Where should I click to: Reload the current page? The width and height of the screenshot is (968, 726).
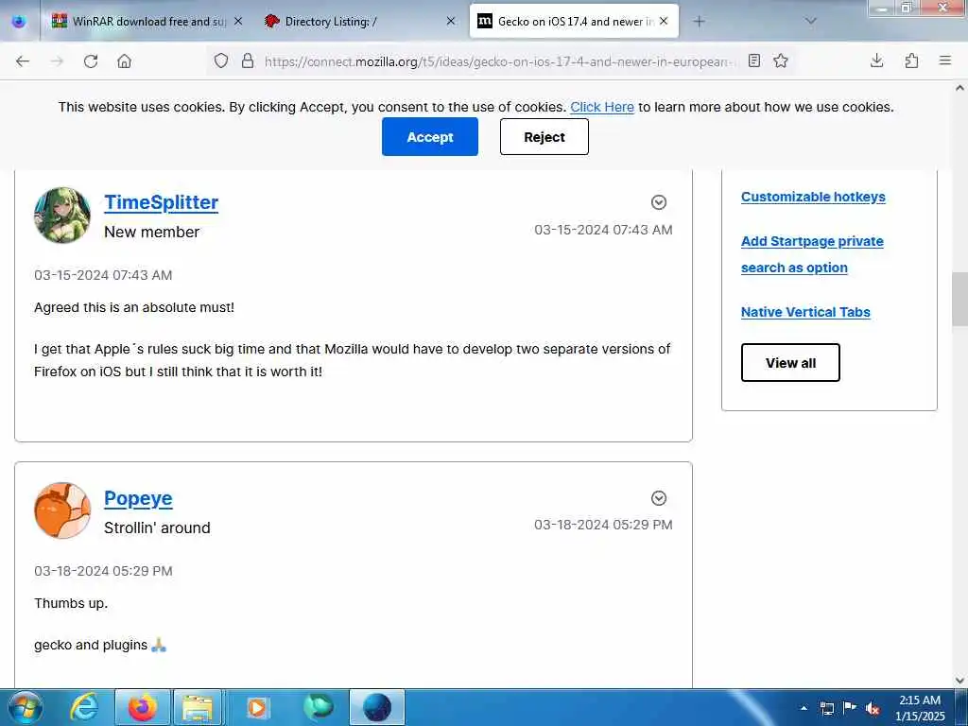(91, 60)
